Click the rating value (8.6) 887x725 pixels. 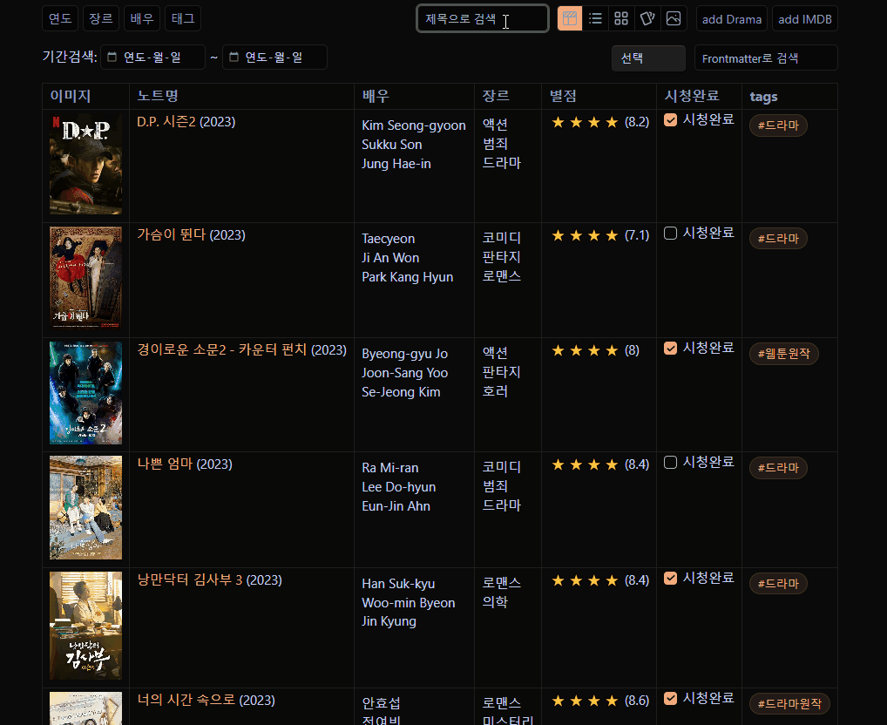point(636,701)
